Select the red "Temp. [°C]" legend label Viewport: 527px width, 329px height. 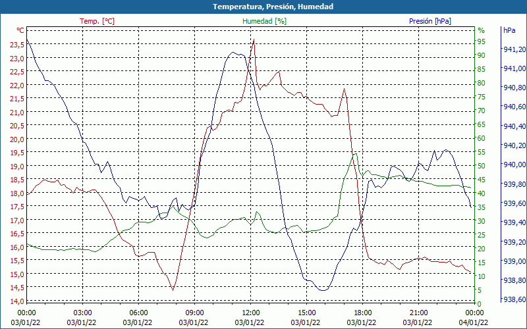(97, 21)
